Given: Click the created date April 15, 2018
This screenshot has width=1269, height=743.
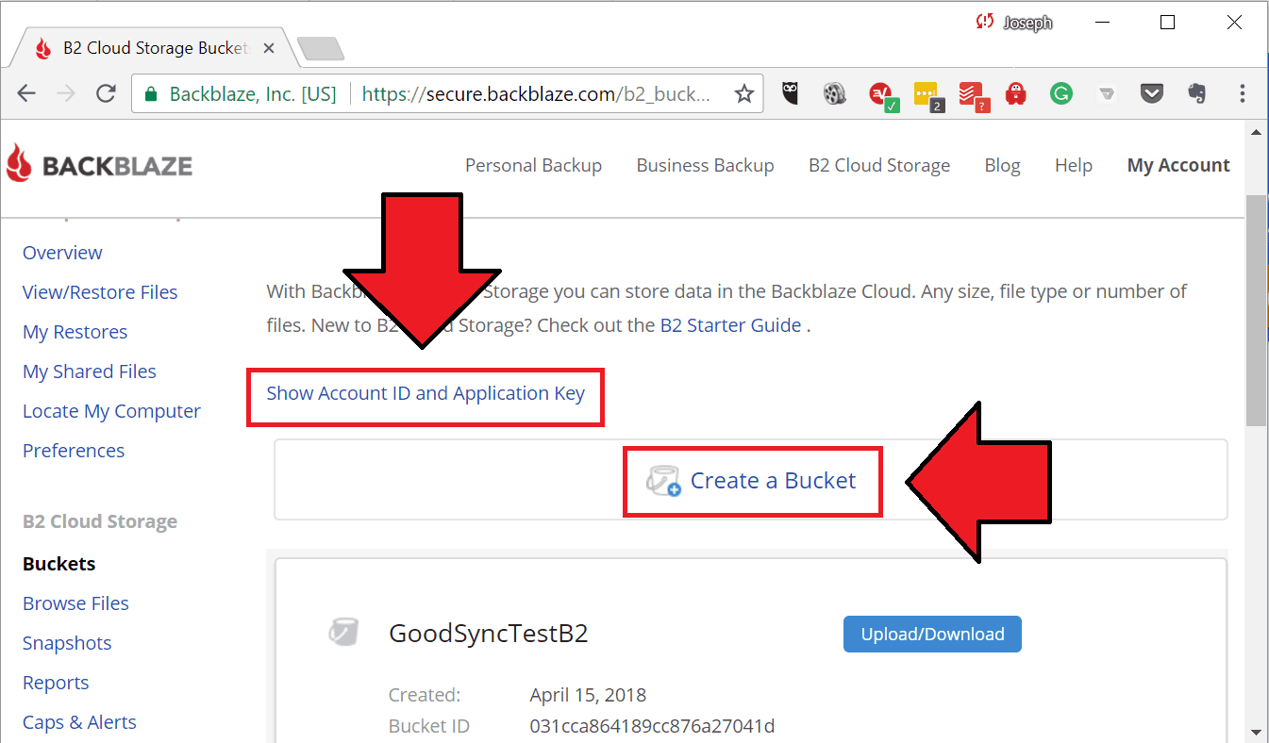Looking at the screenshot, I should click(588, 695).
